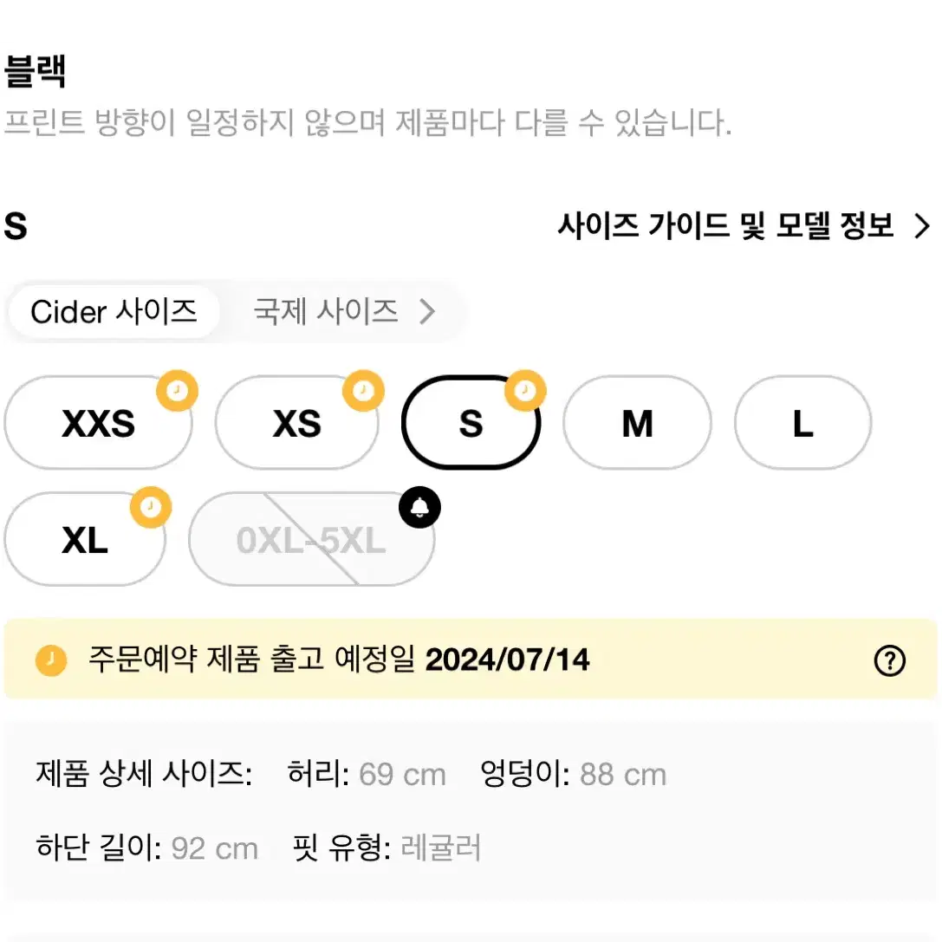Expand the size guide chevron arrow

tap(922, 226)
